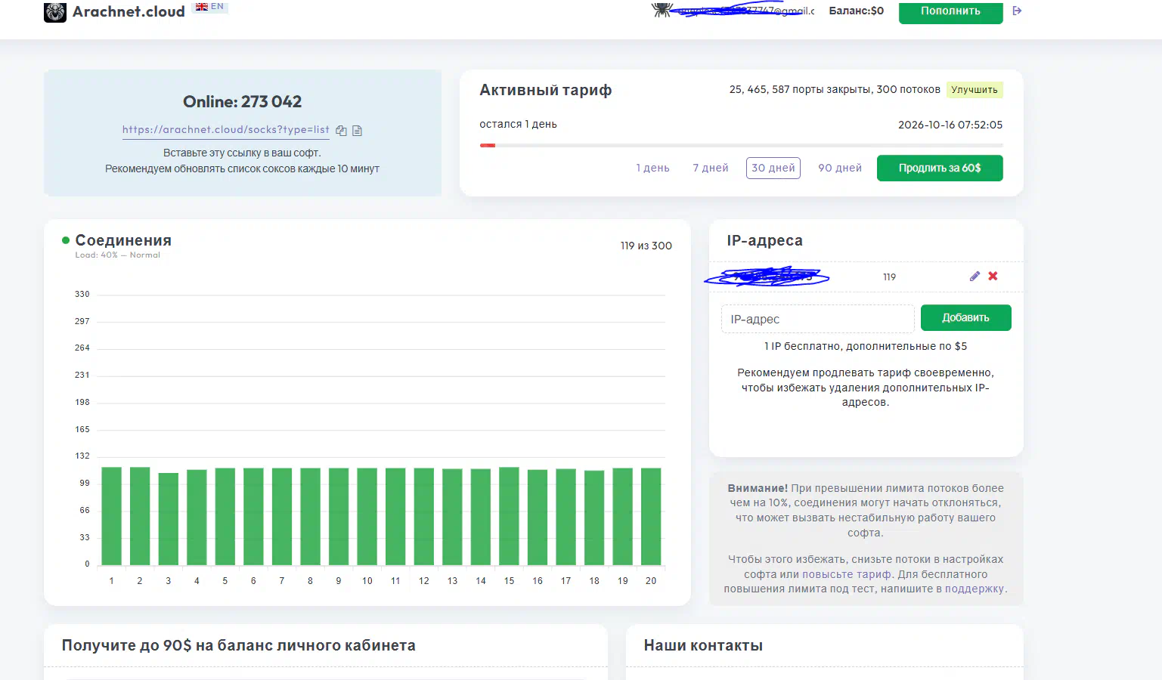Click the chart bar for column 1

[x=111, y=516]
